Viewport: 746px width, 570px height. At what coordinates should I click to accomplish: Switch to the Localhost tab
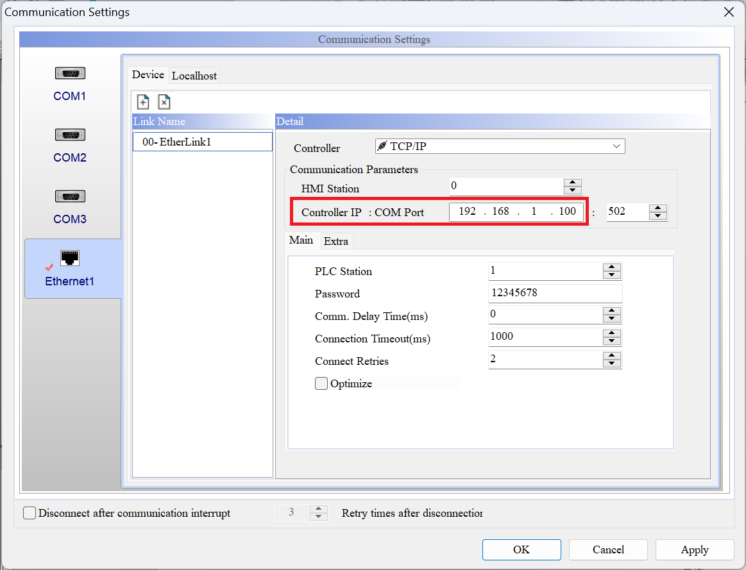pos(194,76)
